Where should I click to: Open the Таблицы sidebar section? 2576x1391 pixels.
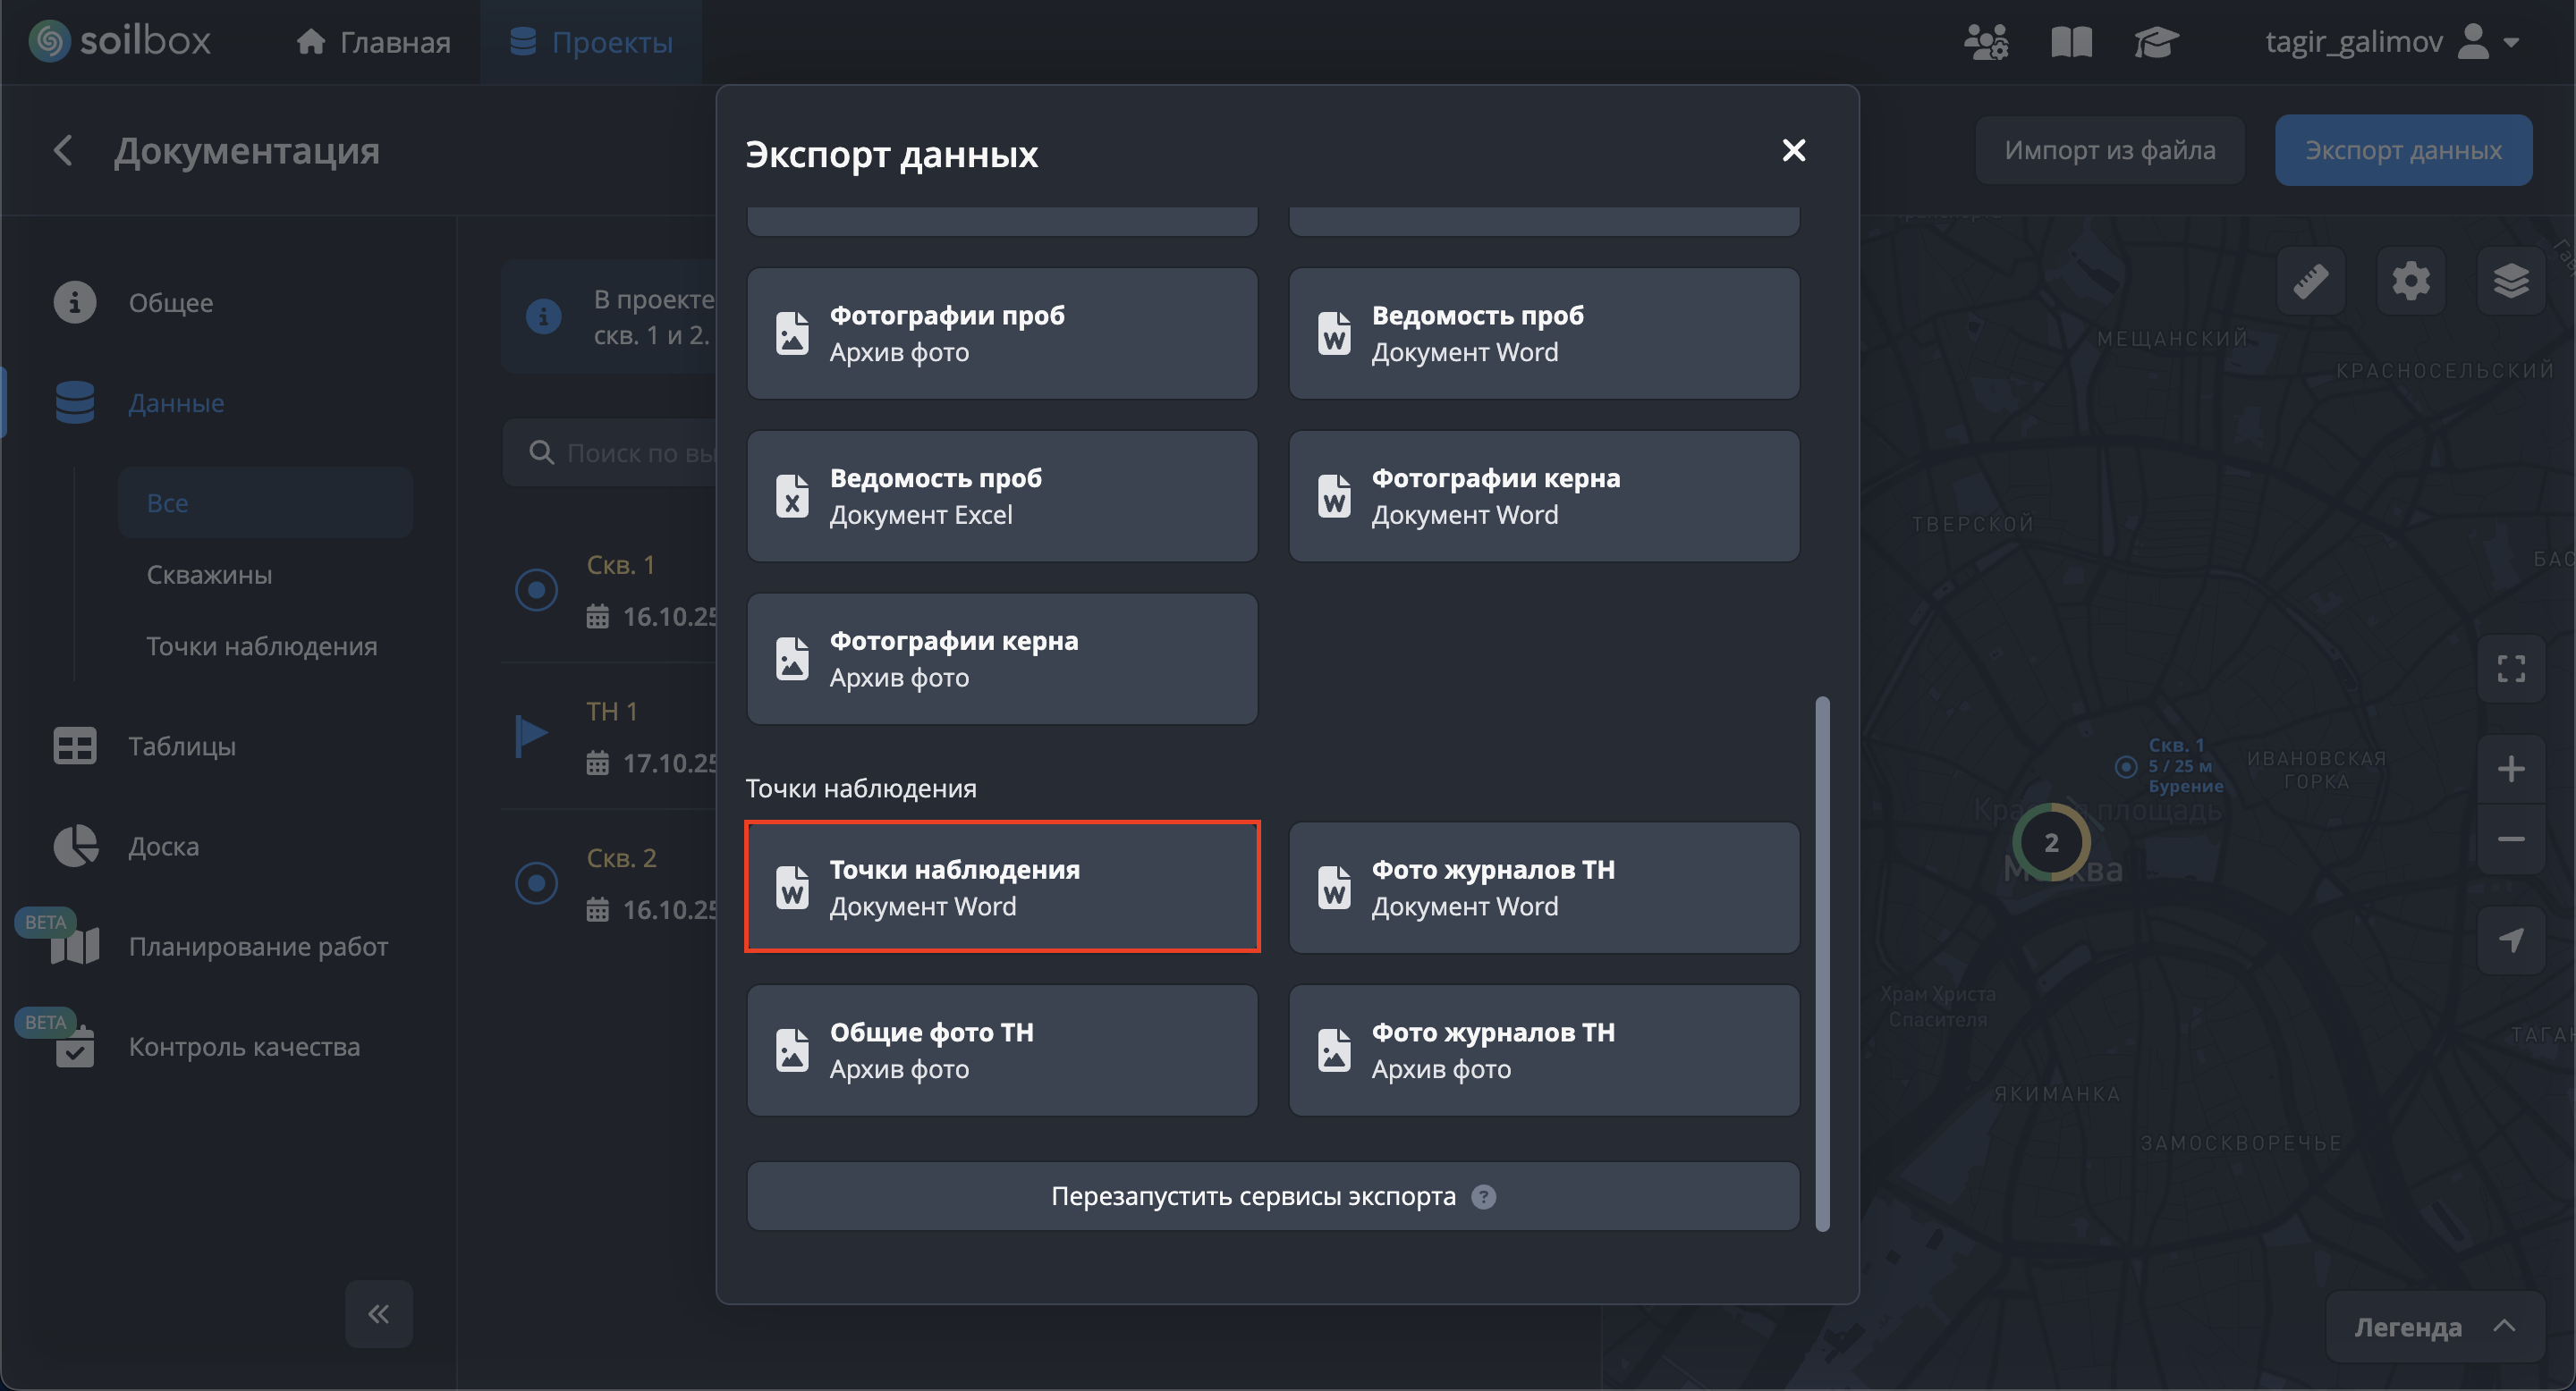(x=182, y=746)
